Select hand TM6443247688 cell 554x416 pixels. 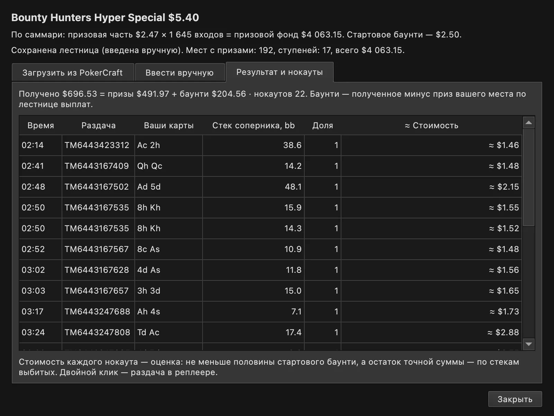pos(98,312)
